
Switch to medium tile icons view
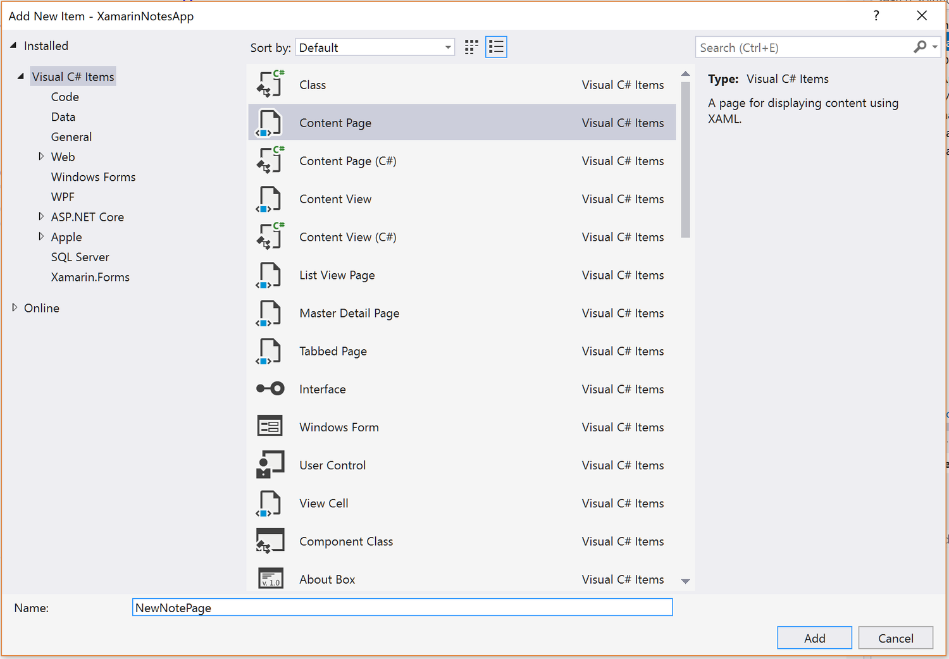(x=471, y=46)
